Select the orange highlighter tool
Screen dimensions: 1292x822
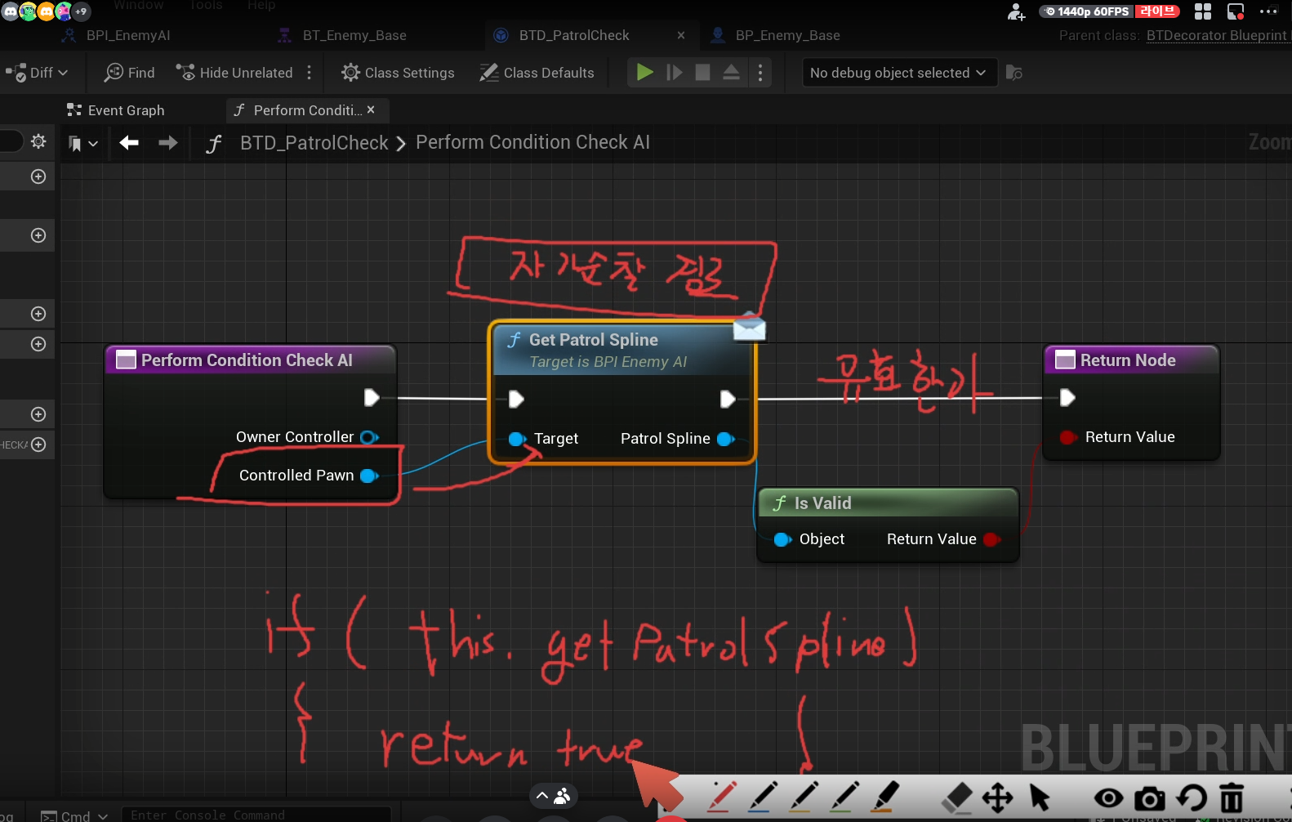click(884, 797)
